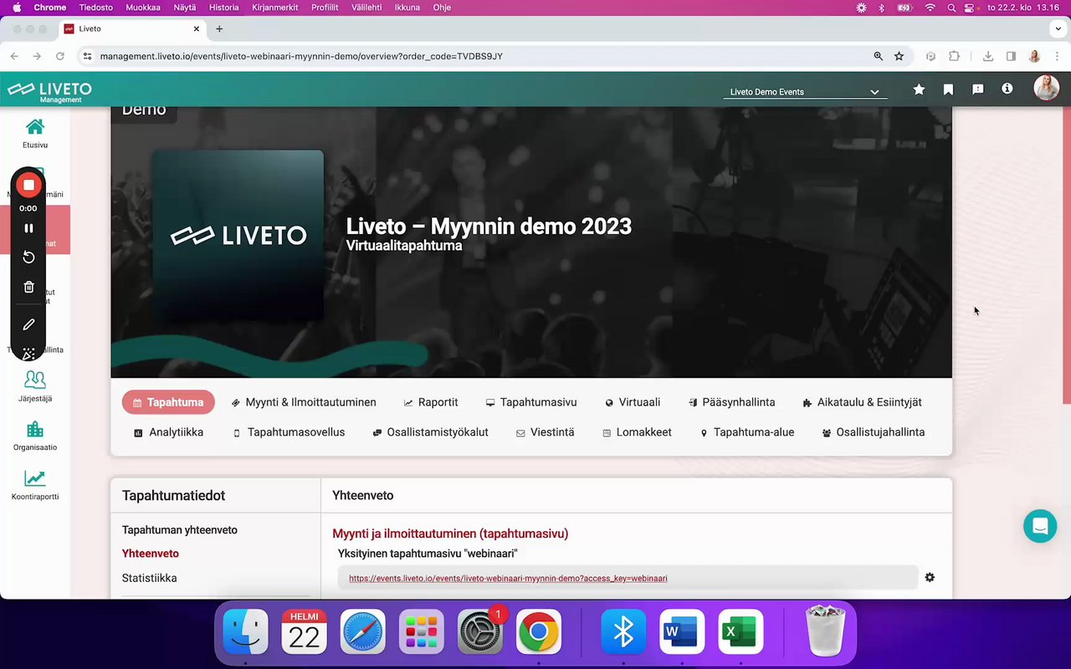This screenshot has width=1071, height=669.
Task: Click the Chrome address bar URL
Action: coord(301,56)
